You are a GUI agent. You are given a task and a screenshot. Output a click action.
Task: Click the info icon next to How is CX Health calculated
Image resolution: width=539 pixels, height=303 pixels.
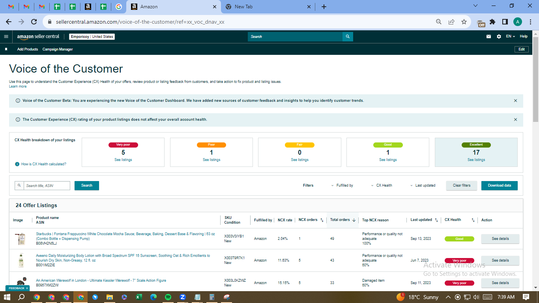[x=17, y=164]
